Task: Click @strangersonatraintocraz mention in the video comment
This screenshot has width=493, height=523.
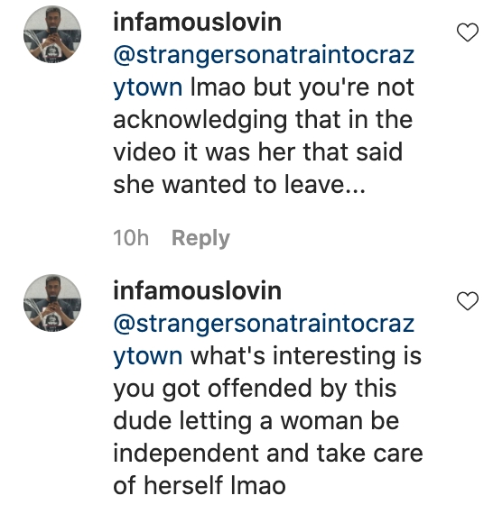Action: pyautogui.click(x=264, y=55)
